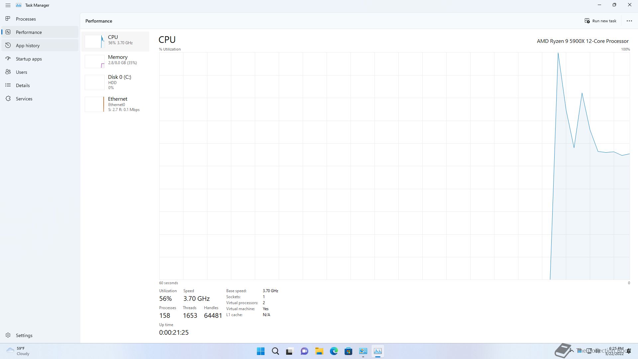
Task: Click the Details list icon
Action: tap(8, 85)
